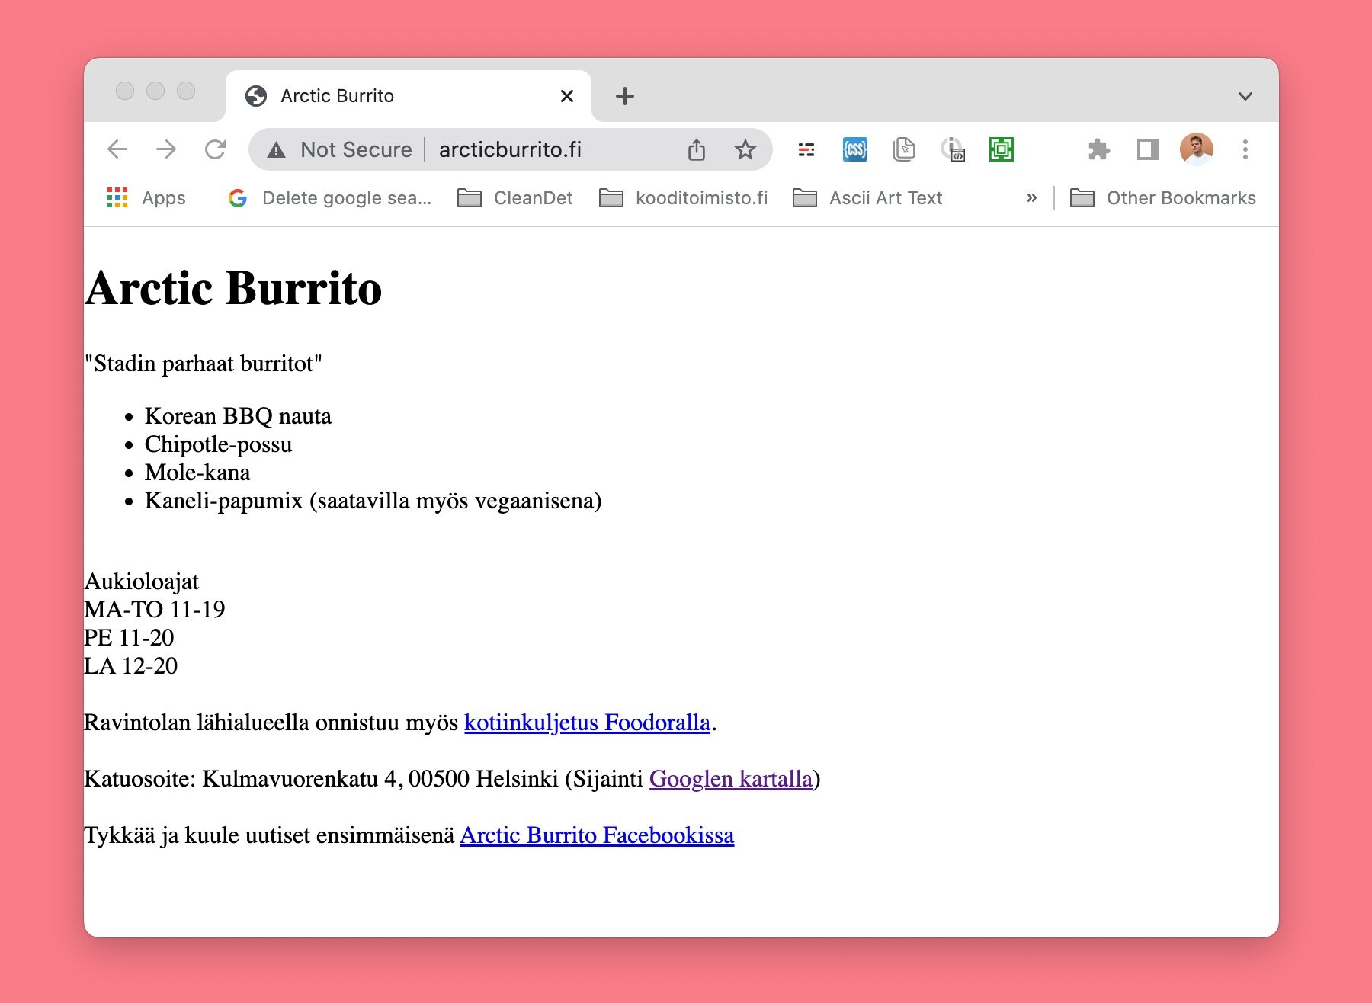The image size is (1372, 1003).
Task: Open the Googlen kartalla link
Action: click(x=731, y=779)
